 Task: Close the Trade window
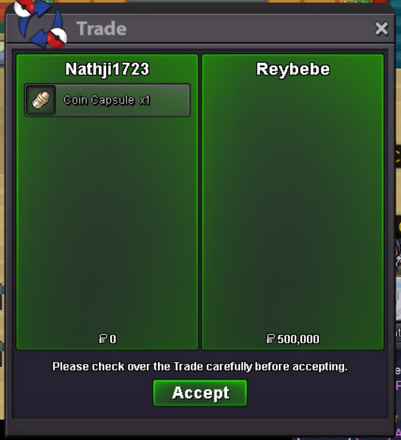coord(381,29)
